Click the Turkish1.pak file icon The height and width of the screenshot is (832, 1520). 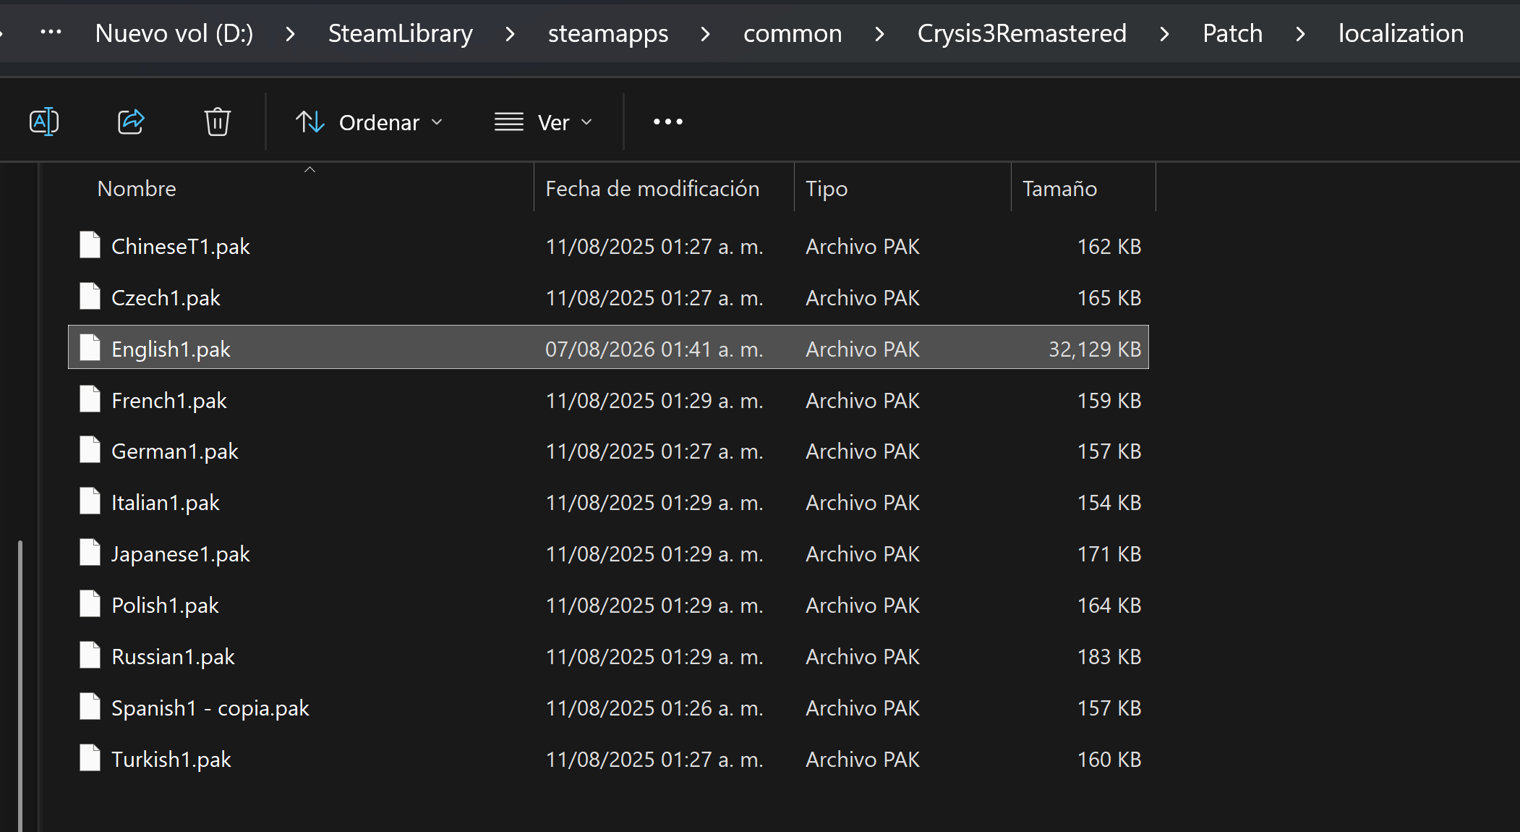click(x=90, y=757)
